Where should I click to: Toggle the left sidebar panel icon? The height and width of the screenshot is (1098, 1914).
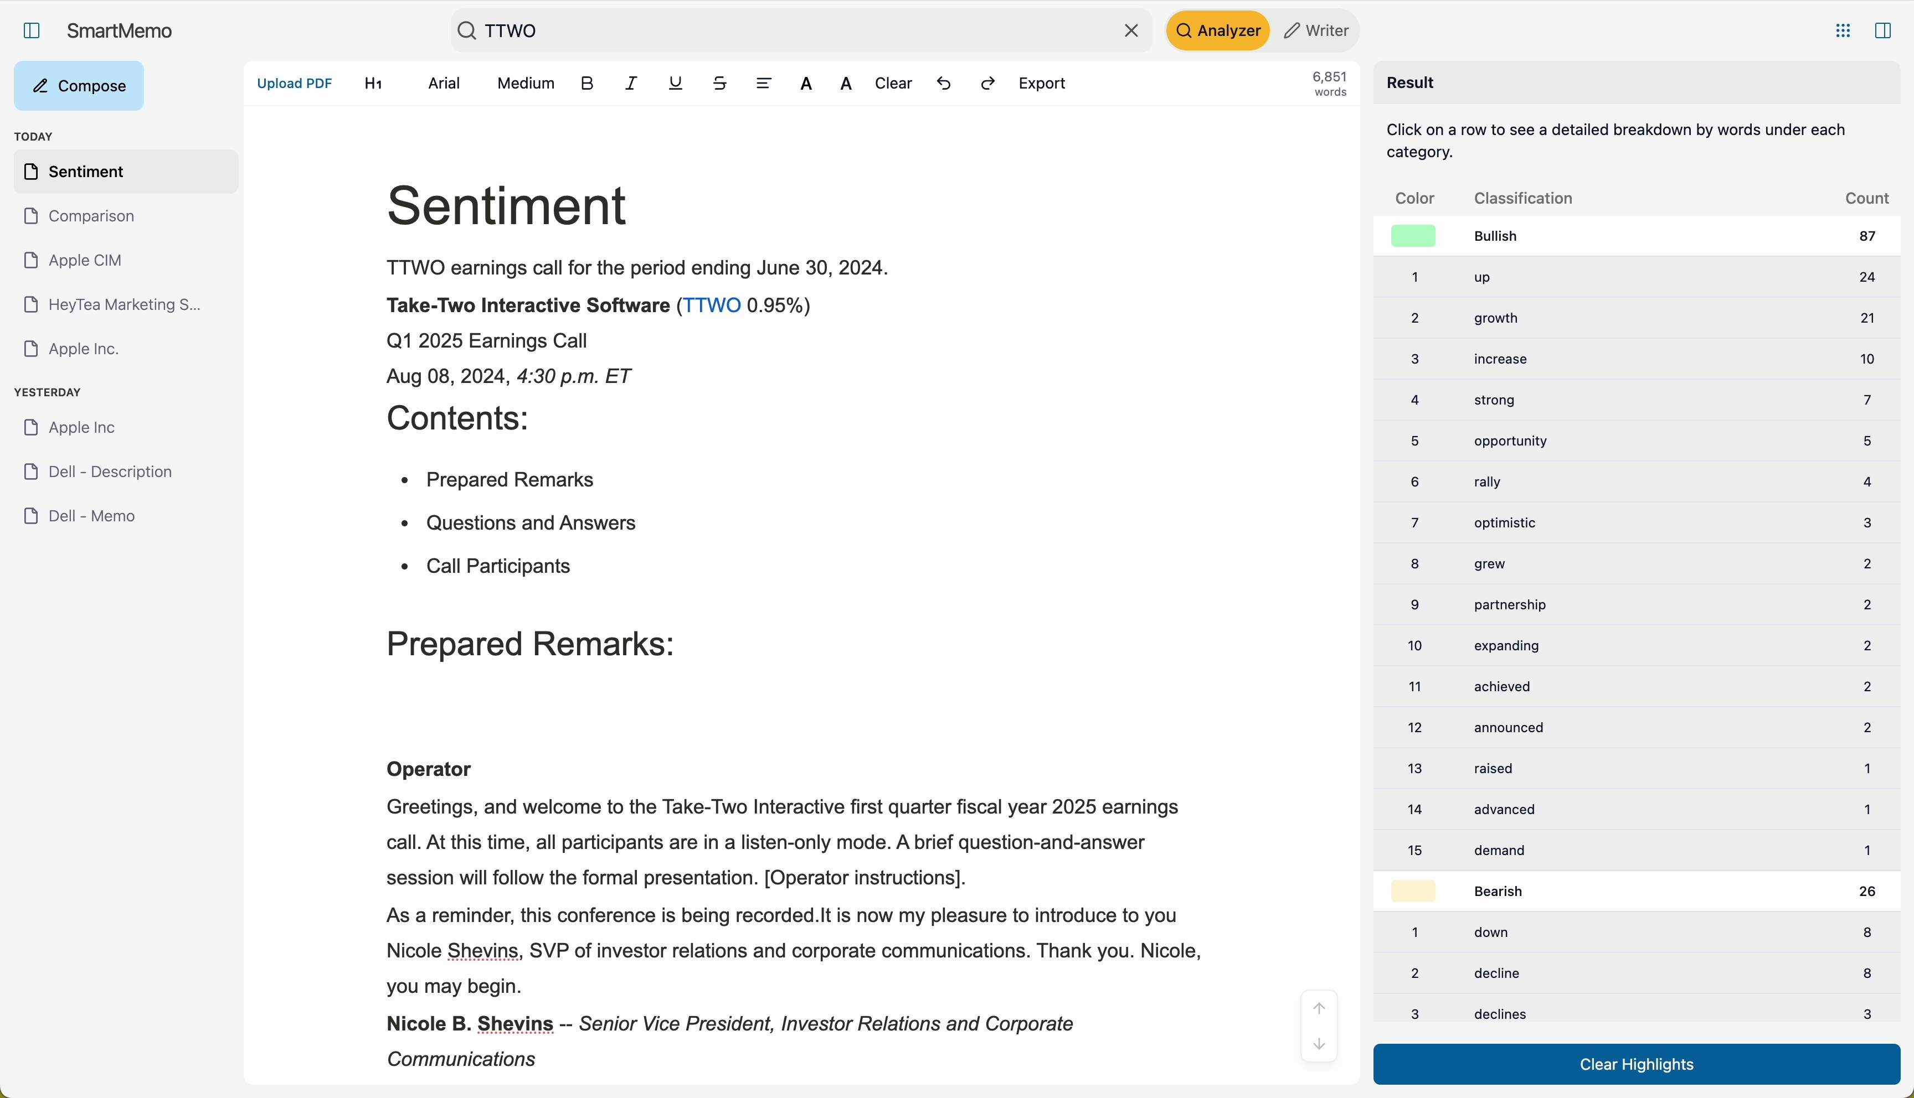[31, 30]
